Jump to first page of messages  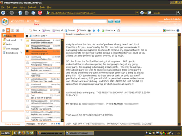pyautogui.click(x=52, y=124)
